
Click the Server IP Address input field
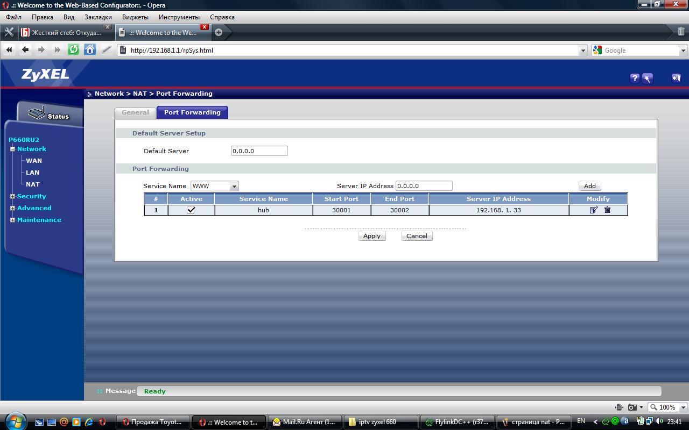[424, 186]
